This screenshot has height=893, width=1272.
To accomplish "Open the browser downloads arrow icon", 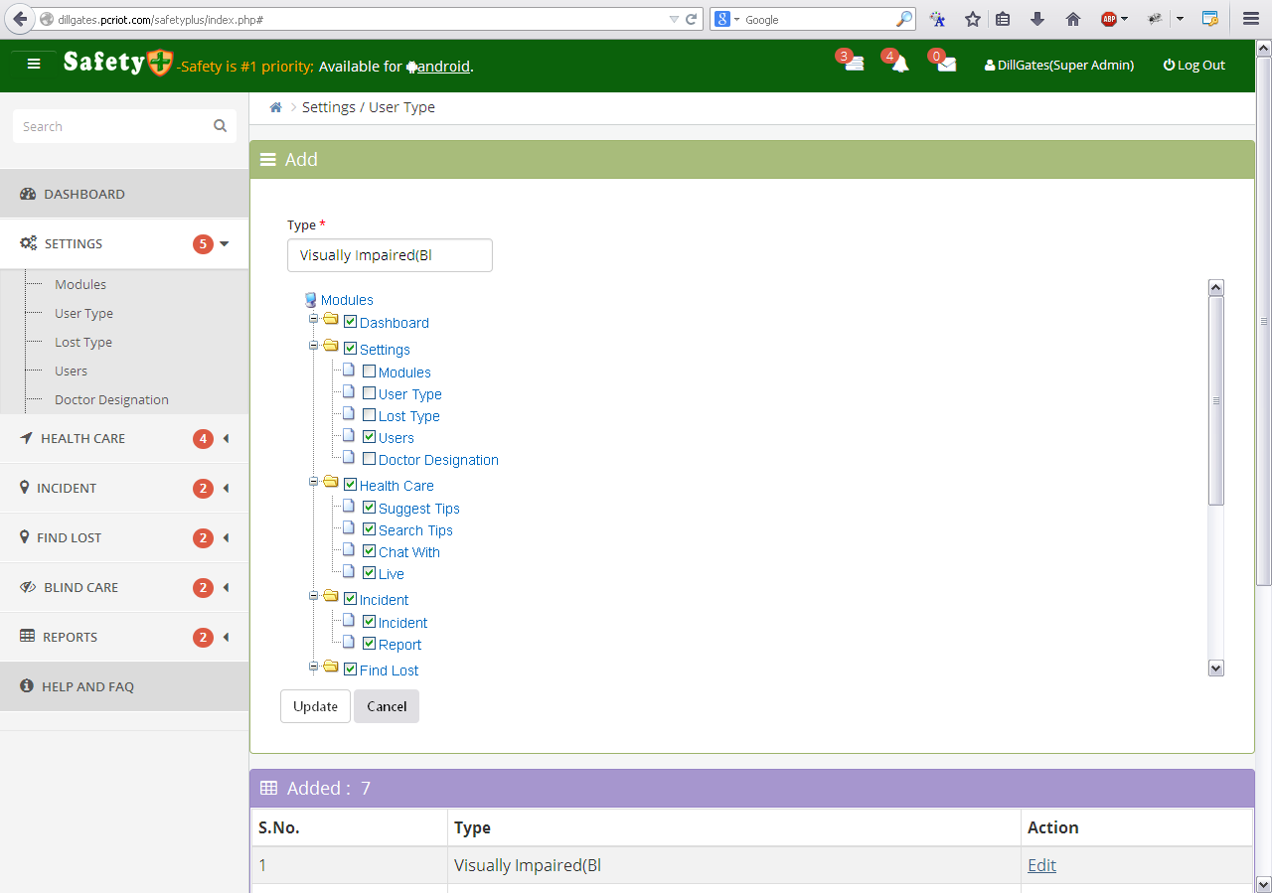I will pos(1037,19).
